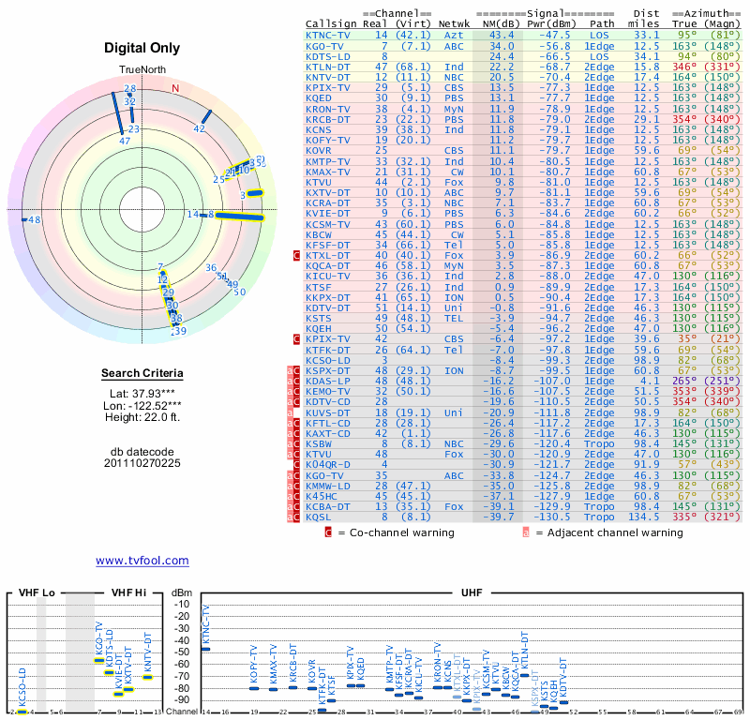Select callsign KTNC-TV in the table
The image size is (750, 720).
(328, 35)
